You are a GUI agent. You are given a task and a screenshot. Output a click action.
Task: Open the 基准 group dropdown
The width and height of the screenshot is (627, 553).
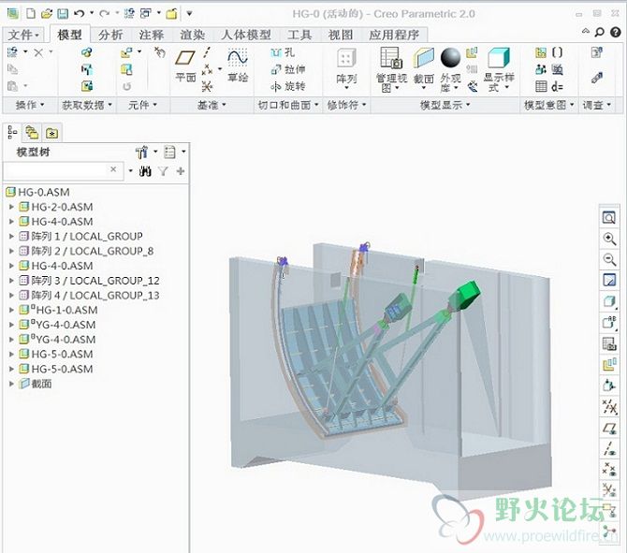[211, 105]
